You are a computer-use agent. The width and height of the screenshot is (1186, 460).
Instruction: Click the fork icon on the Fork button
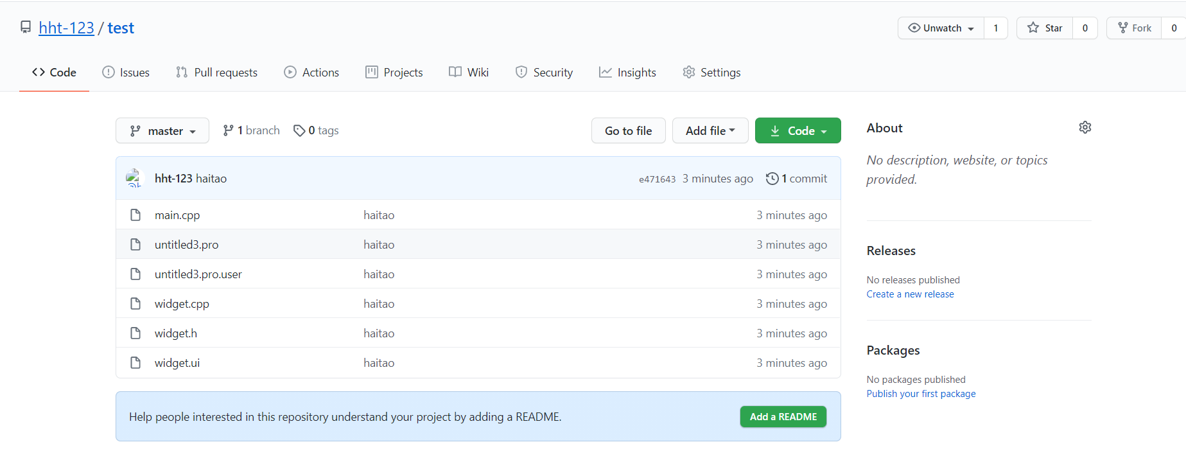[1123, 28]
